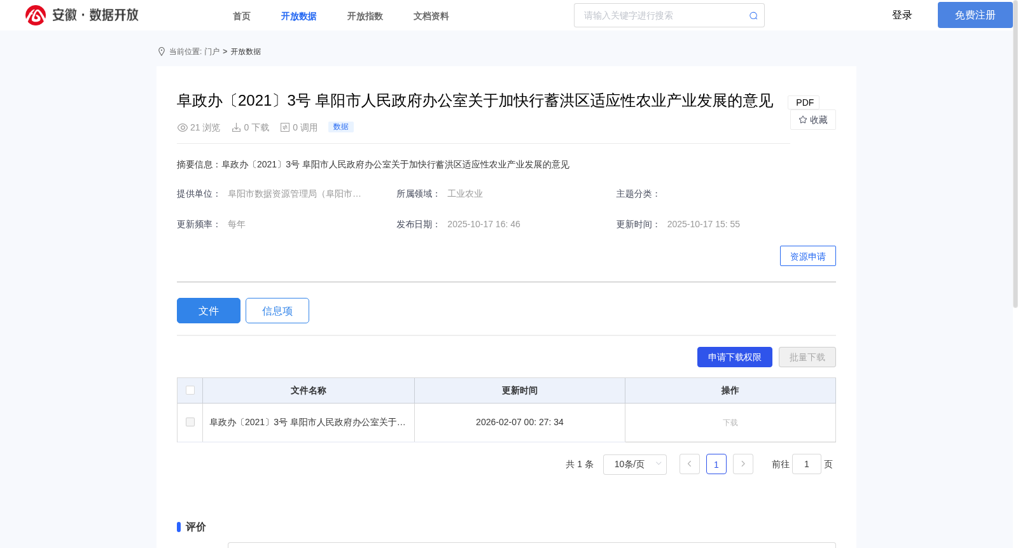Click the 摘要信息 summary line
The width and height of the screenshot is (1018, 548).
[x=373, y=164]
